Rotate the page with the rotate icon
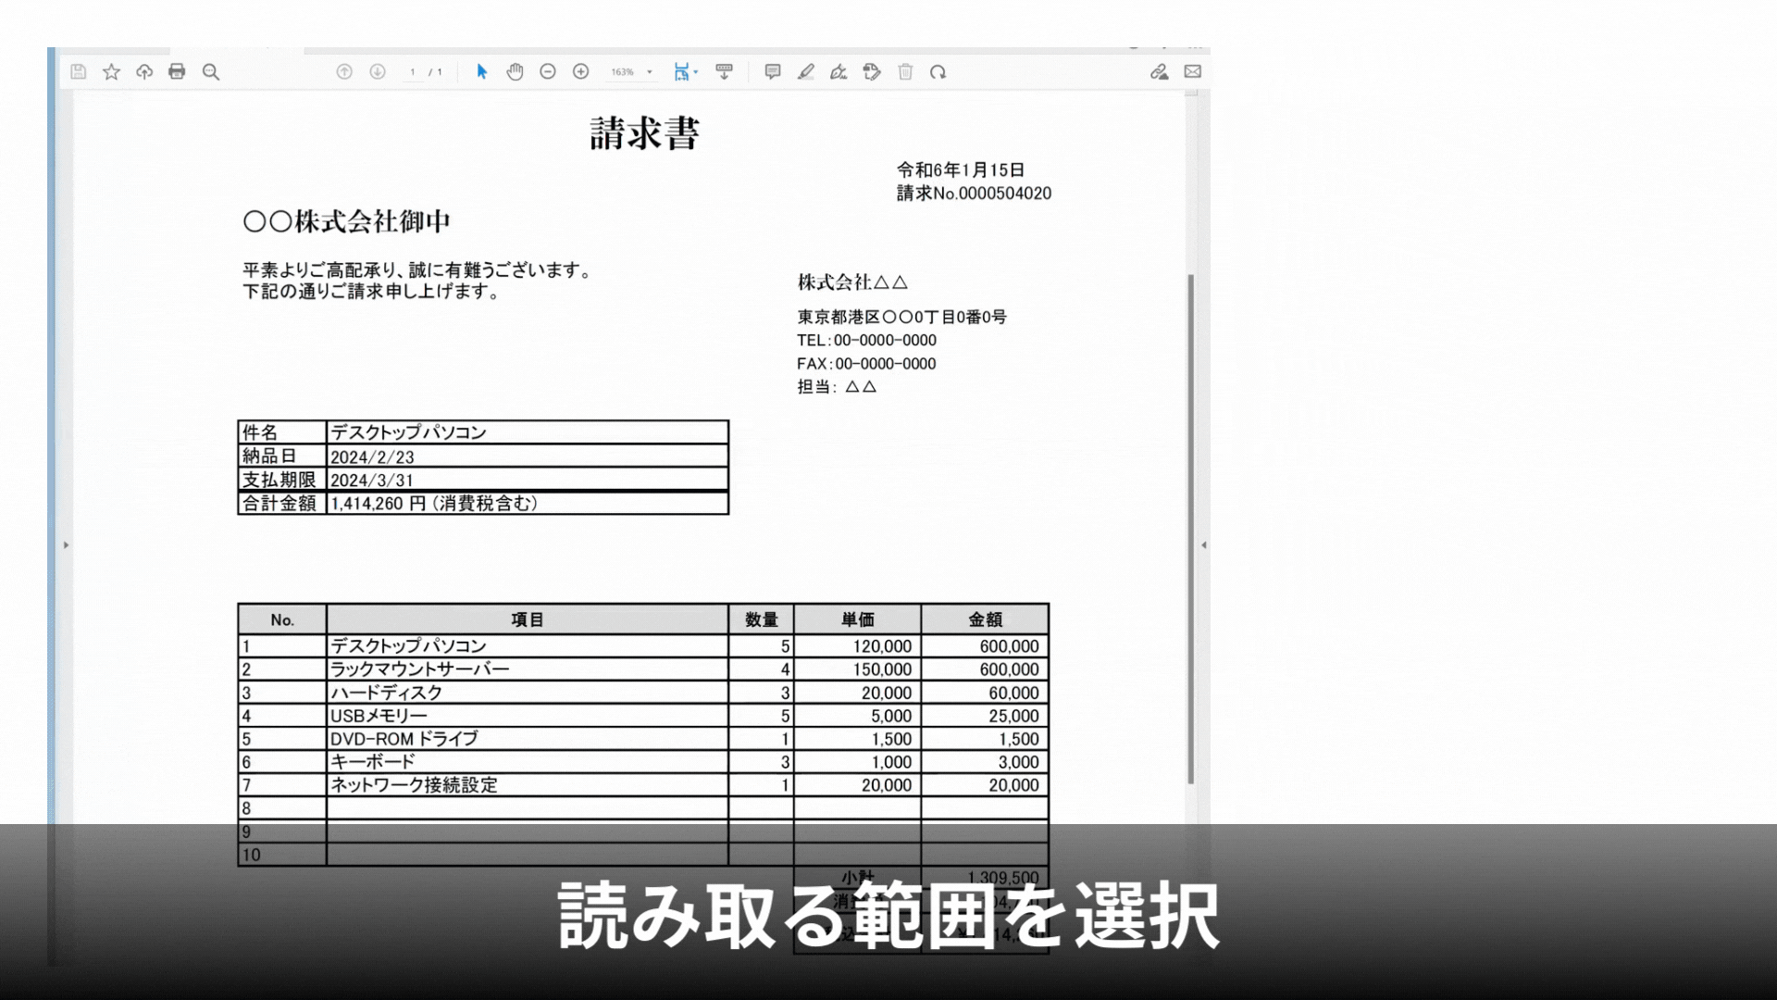The height and width of the screenshot is (1000, 1777). click(940, 71)
